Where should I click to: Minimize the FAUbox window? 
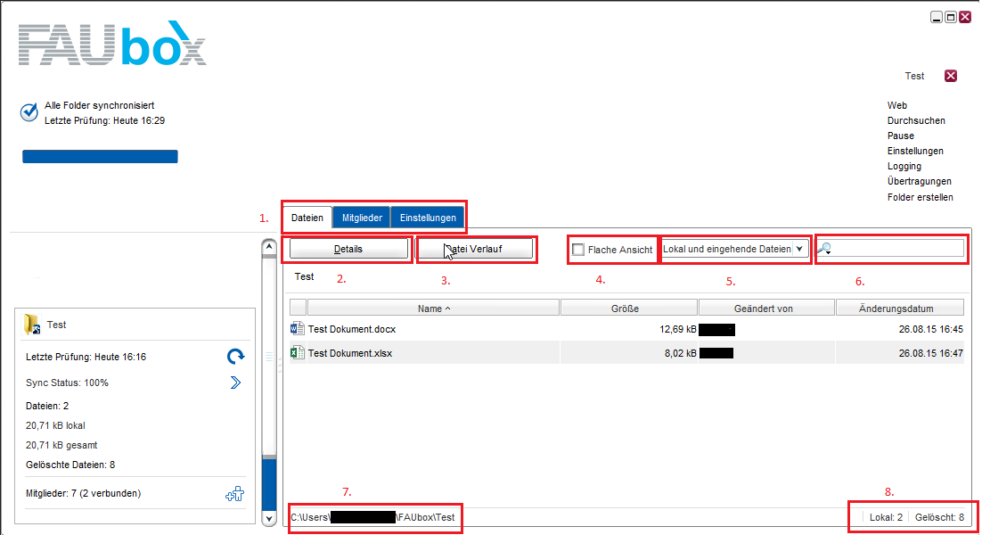coord(937,17)
